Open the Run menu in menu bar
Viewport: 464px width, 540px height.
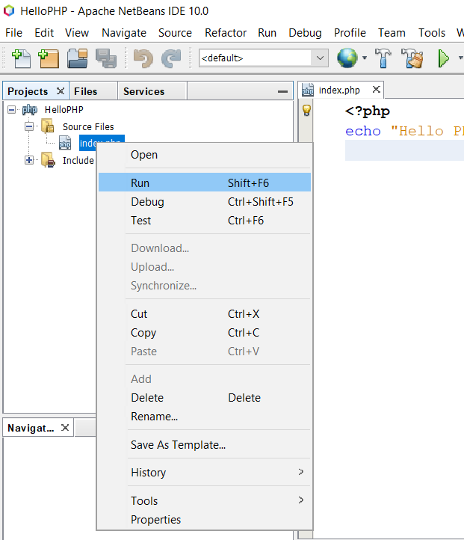267,33
